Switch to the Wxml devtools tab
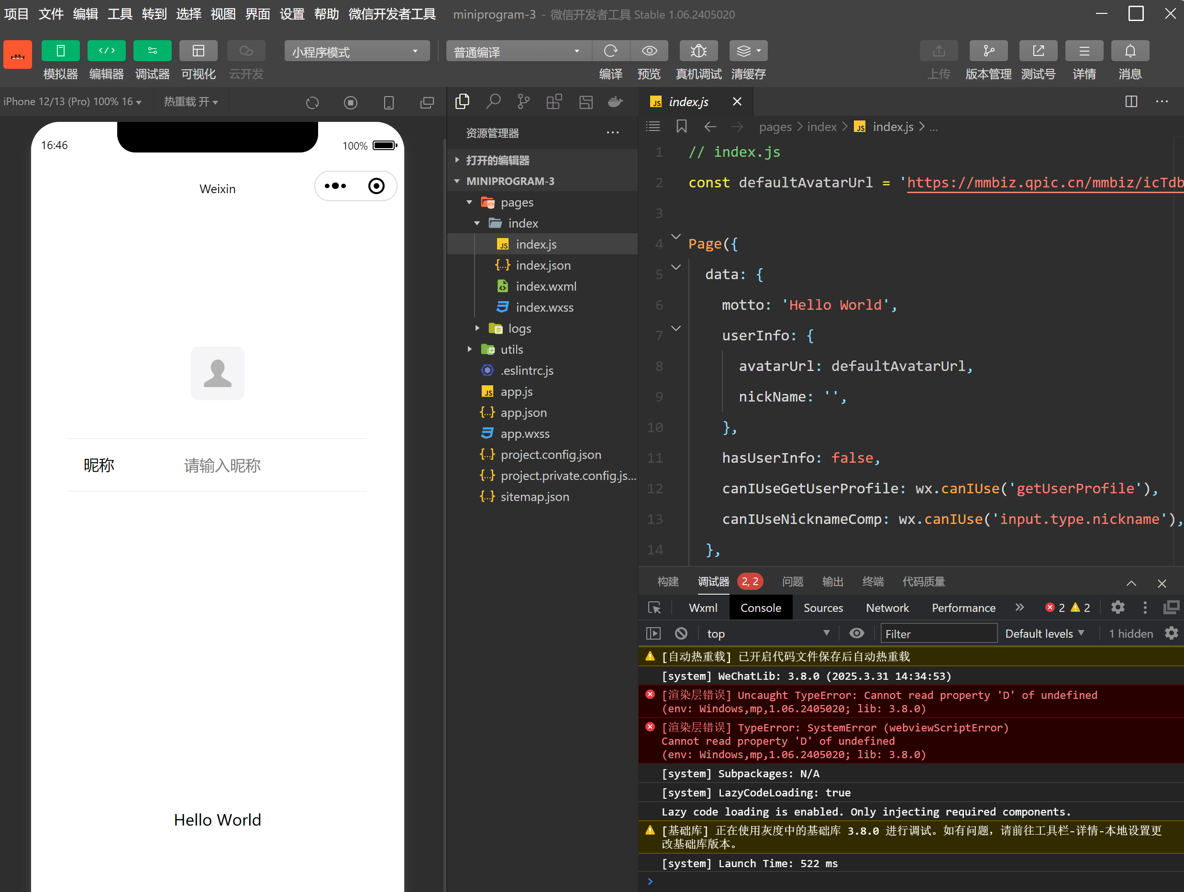This screenshot has width=1184, height=892. coord(703,608)
